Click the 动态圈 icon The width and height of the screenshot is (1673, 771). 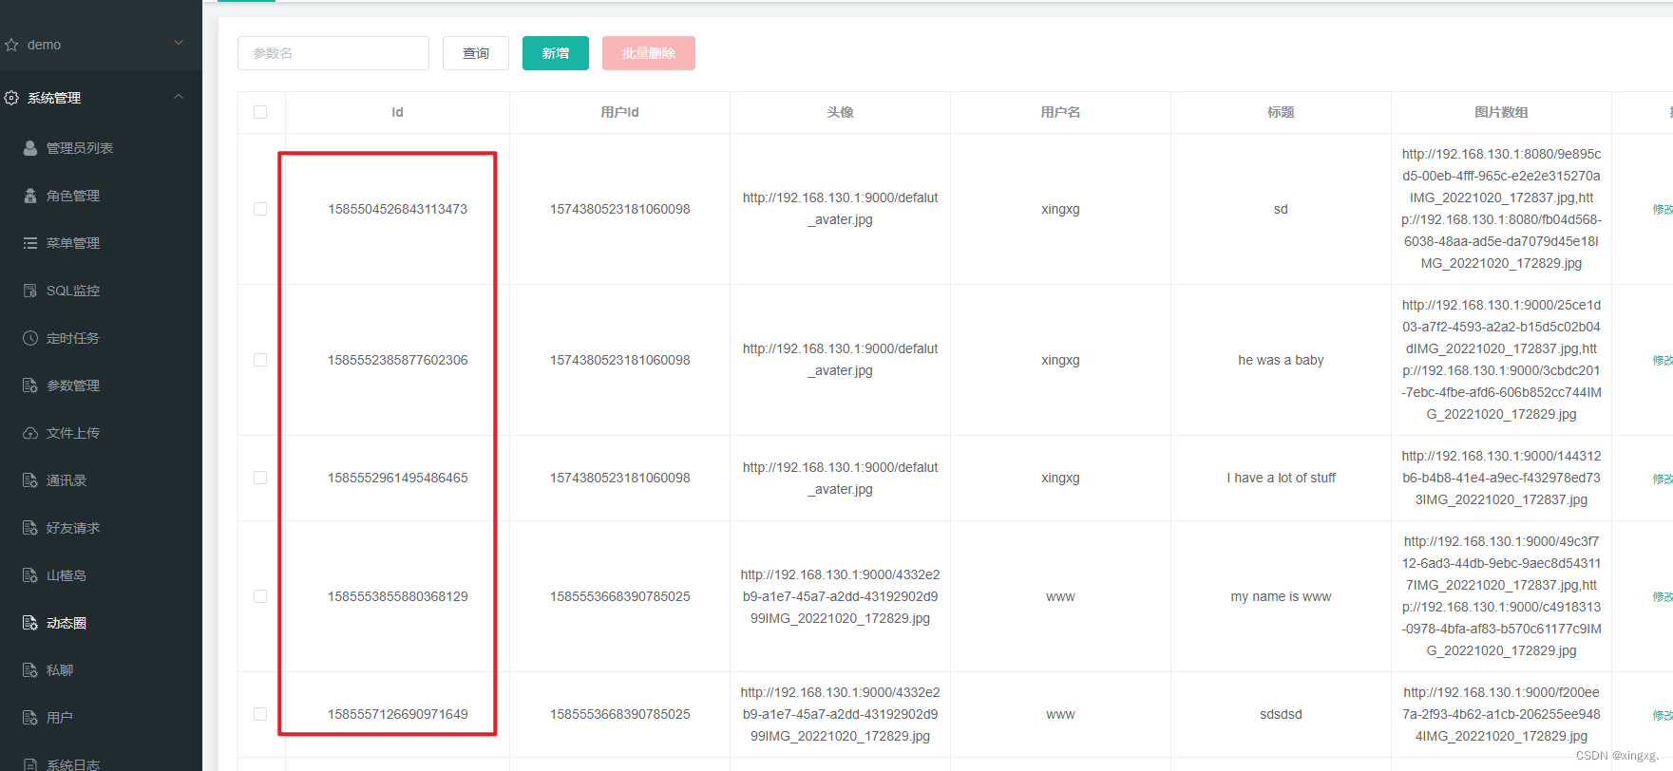pos(30,623)
